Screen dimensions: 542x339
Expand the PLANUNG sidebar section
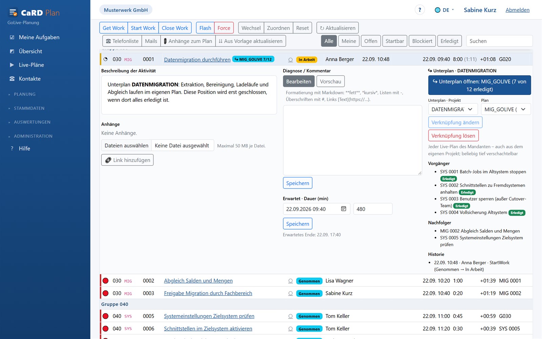[25, 94]
